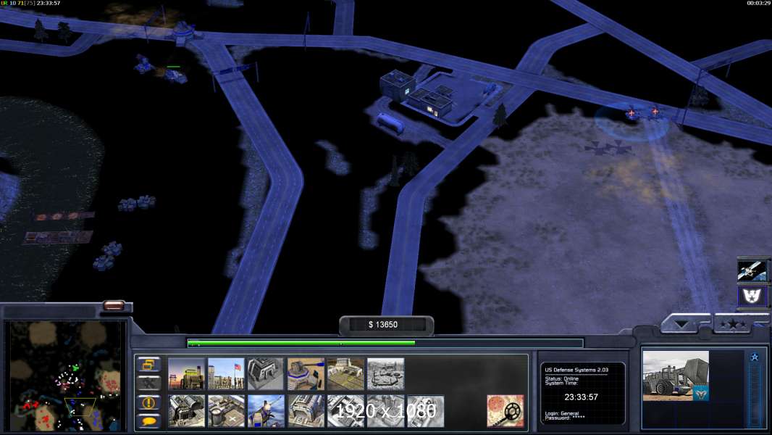This screenshot has height=435, width=772.
Task: Select the grayed-out seventh icon in bottom row
Action: pyautogui.click(x=425, y=411)
